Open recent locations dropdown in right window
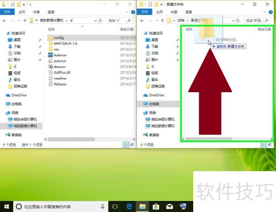The image size is (276, 212). point(157,20)
